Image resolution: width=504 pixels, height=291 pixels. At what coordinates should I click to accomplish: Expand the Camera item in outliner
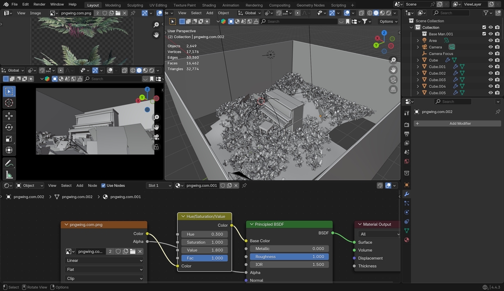coord(418,47)
